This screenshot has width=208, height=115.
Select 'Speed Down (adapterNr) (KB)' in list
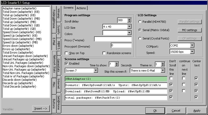coord(22,32)
